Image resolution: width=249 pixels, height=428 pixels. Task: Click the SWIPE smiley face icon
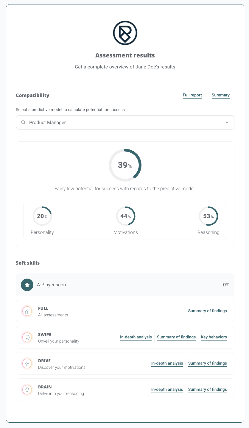[x=27, y=338]
